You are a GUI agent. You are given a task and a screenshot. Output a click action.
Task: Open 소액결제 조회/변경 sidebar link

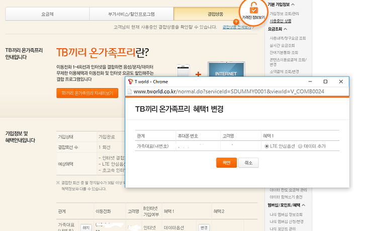point(284,71)
